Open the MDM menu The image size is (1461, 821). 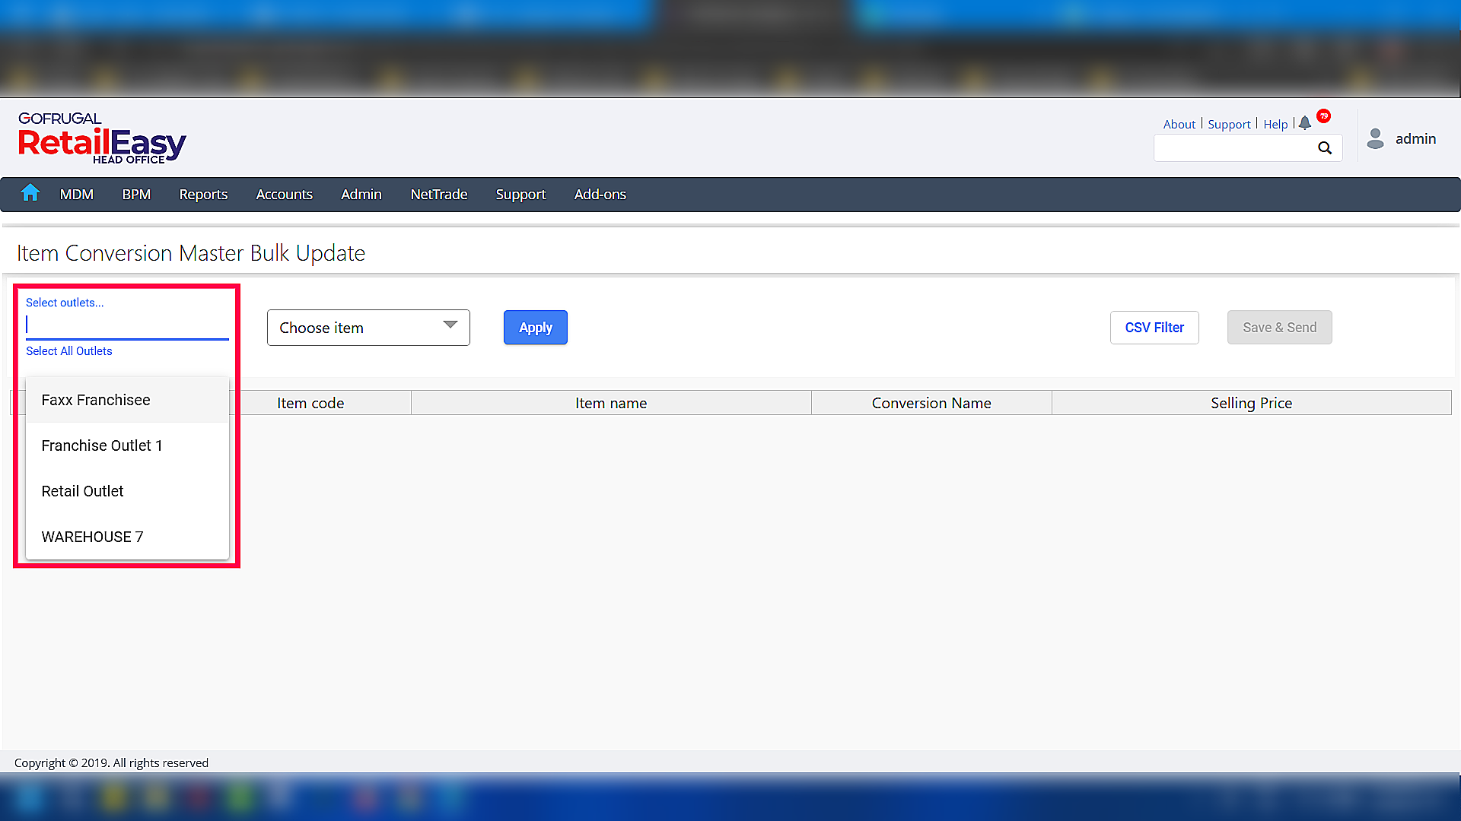77,195
